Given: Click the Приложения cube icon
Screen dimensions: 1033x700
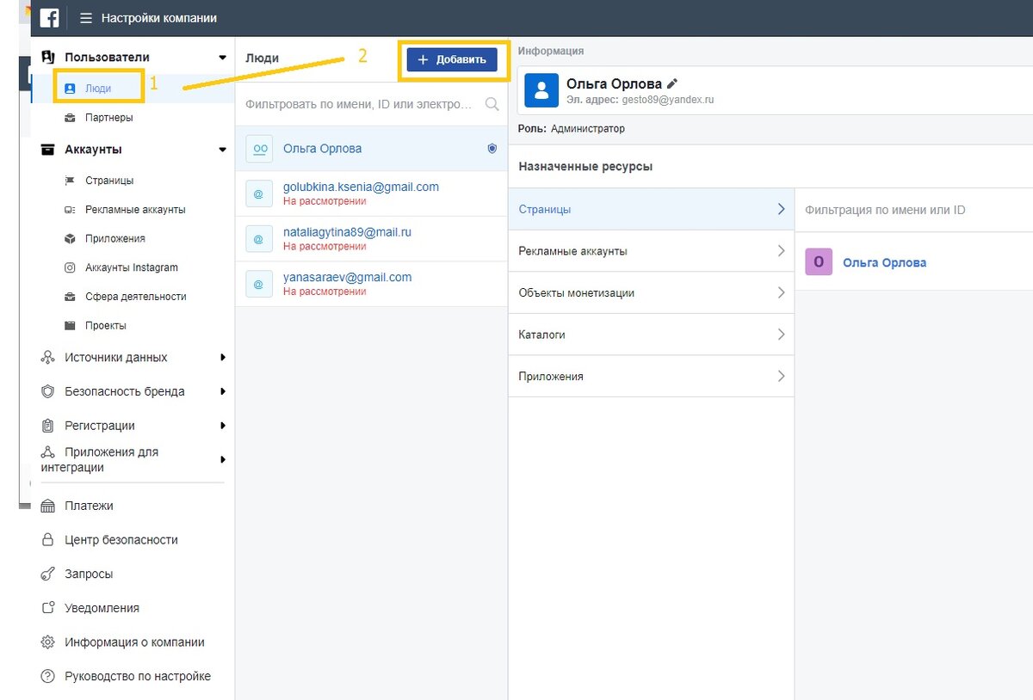Looking at the screenshot, I should (x=70, y=238).
